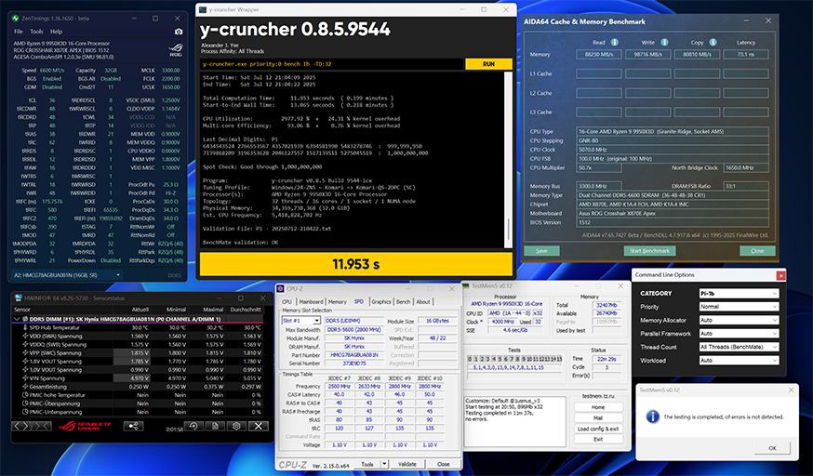813x476 pixels.
Task: Click CPU-Z Validate button
Action: coord(407,464)
